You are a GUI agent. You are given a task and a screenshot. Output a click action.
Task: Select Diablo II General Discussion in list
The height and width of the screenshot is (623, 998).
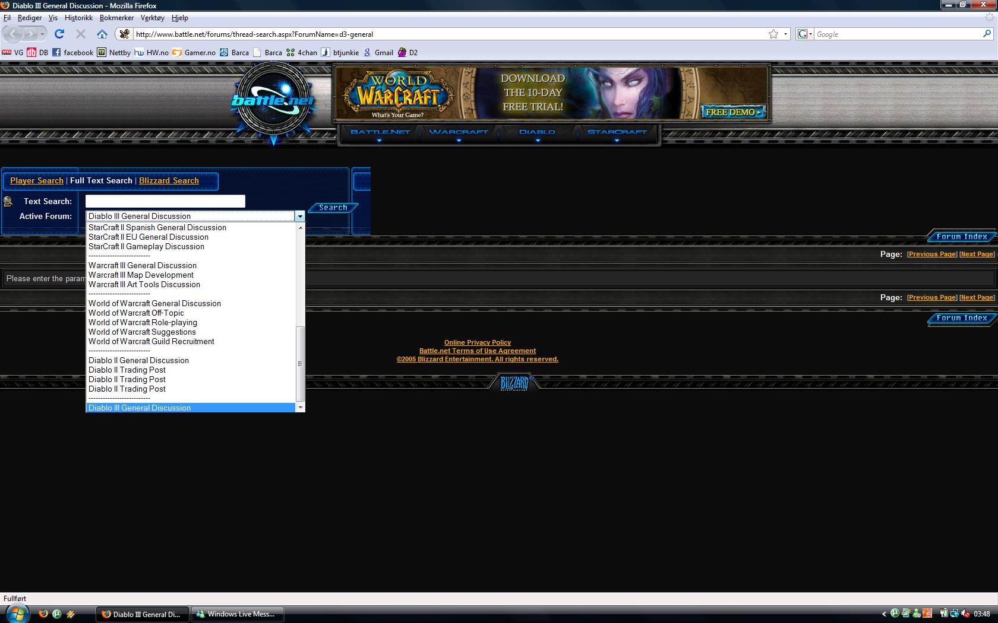pos(190,361)
